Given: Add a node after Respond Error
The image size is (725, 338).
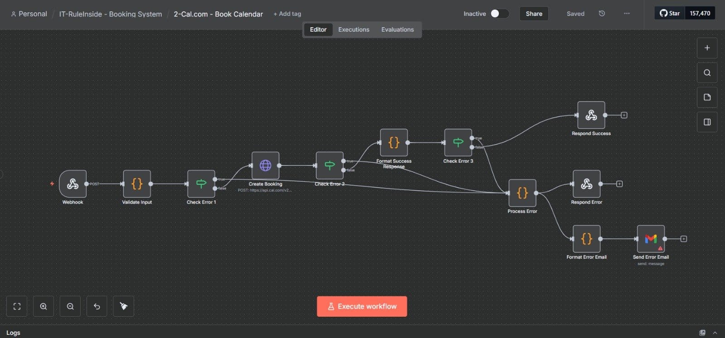Looking at the screenshot, I should tap(619, 184).
